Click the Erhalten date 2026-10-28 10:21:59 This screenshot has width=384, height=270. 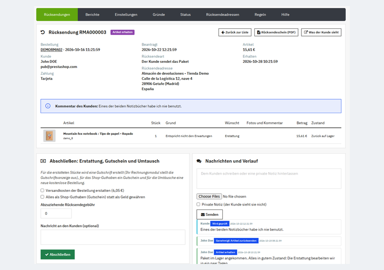click(x=260, y=61)
